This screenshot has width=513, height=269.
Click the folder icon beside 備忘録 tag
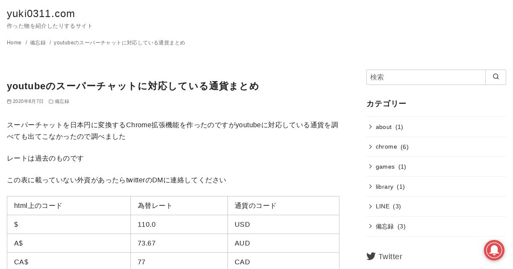tap(51, 102)
